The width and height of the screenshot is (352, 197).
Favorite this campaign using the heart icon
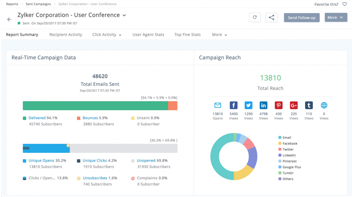[344, 4]
